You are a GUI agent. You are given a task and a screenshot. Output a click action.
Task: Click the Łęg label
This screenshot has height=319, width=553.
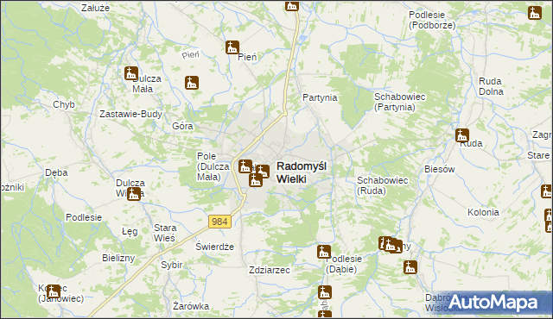[x=130, y=232]
